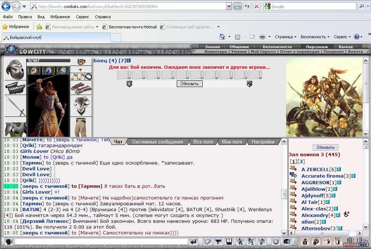Screen dimensions: 371x249
Task: Open Бесплатная почта Hotmail favorite link
Action: tap(129, 27)
